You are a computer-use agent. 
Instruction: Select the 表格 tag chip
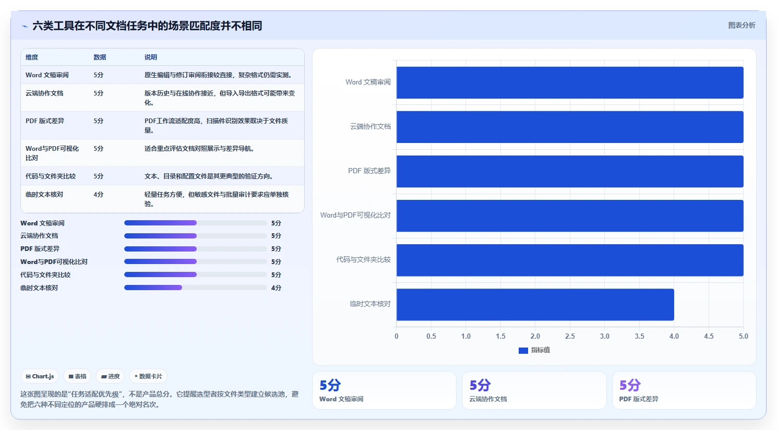pyautogui.click(x=77, y=376)
